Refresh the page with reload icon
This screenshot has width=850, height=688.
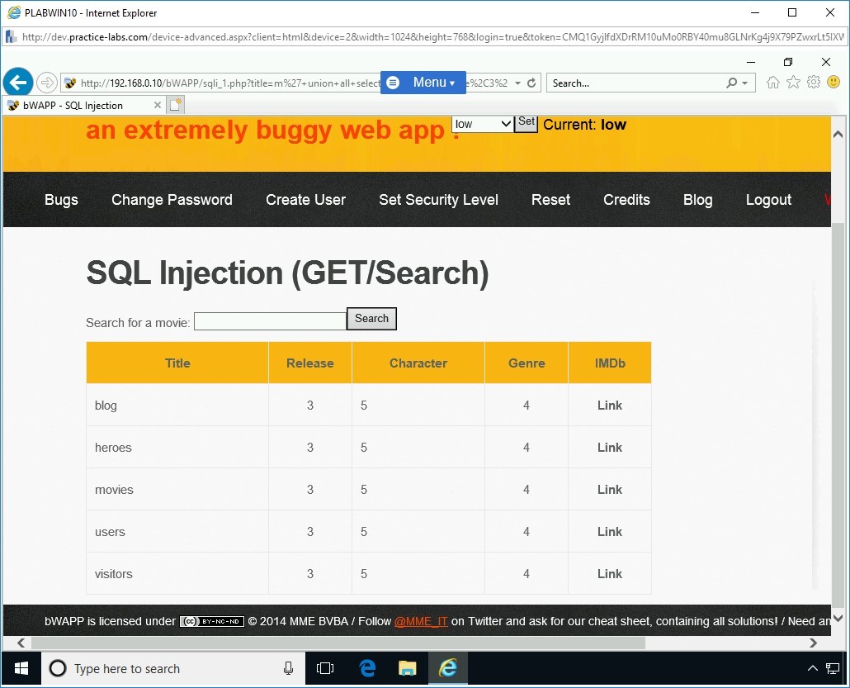(531, 83)
